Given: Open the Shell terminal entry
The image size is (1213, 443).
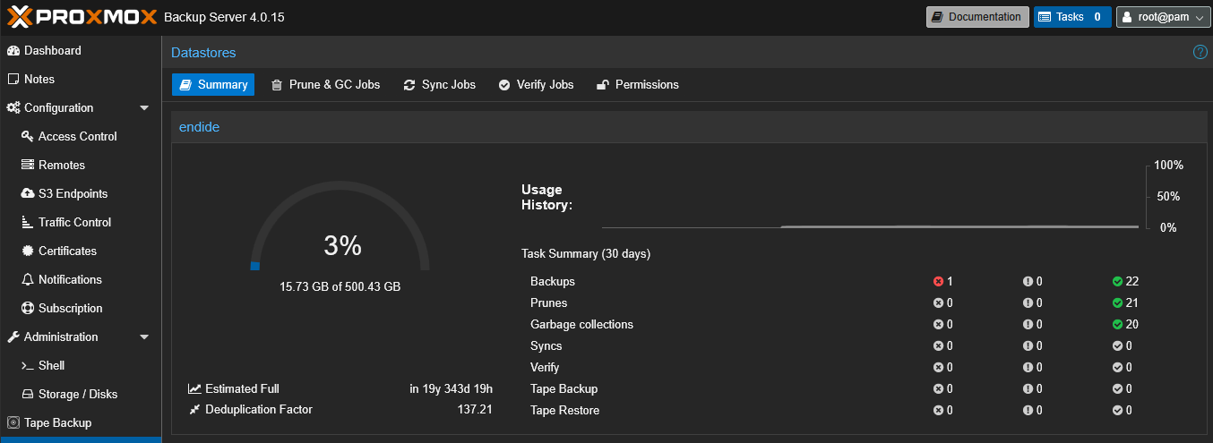Looking at the screenshot, I should coord(50,365).
